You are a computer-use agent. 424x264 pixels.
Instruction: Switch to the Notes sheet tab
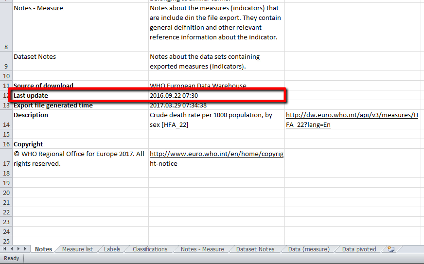tap(44, 249)
